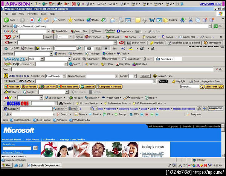Image resolution: width=226 pixels, height=176 pixels.
Task: Open the History clock icon in toolbar
Action: pos(104,20)
